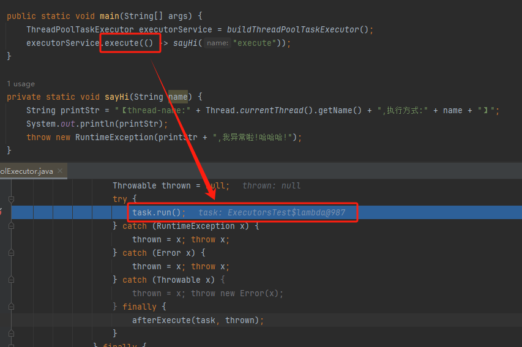Click 'Throwable' in the catch clause
This screenshot has width=522, height=347.
[179, 280]
